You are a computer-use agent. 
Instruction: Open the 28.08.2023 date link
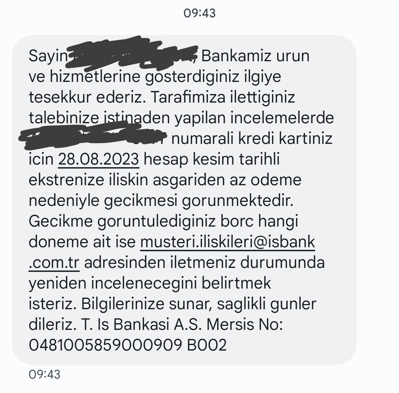99,159
